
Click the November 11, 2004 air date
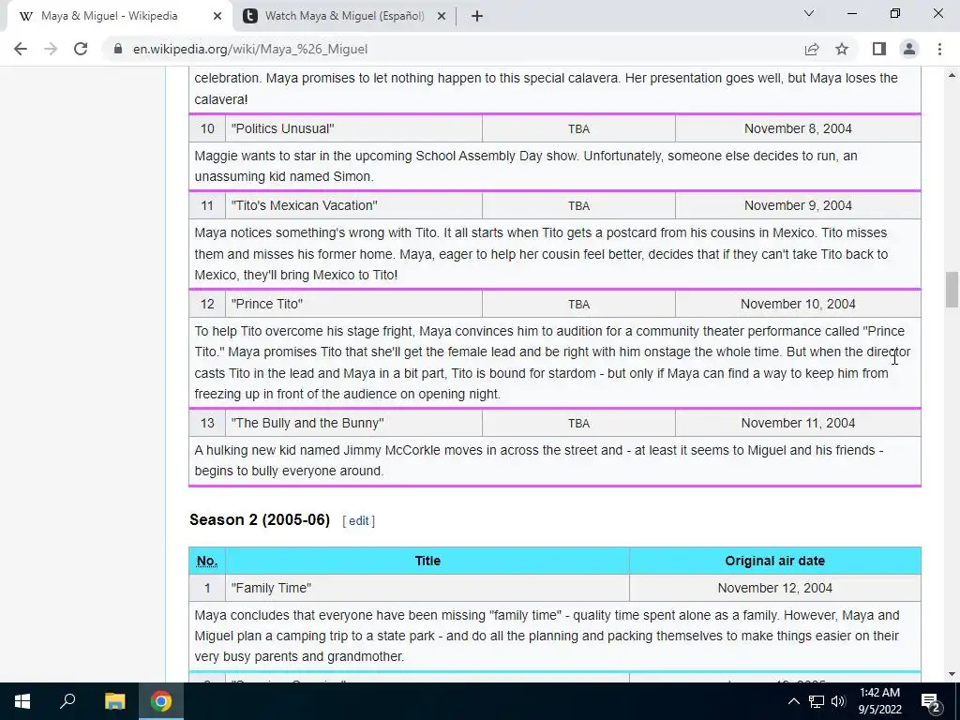click(798, 423)
